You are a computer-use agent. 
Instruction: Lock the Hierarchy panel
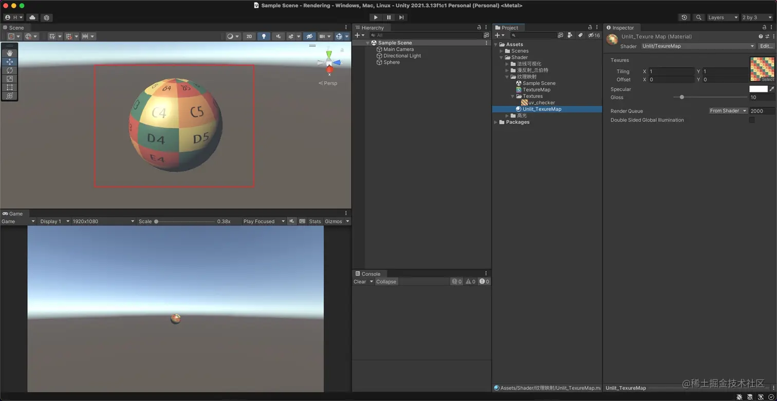coord(479,28)
